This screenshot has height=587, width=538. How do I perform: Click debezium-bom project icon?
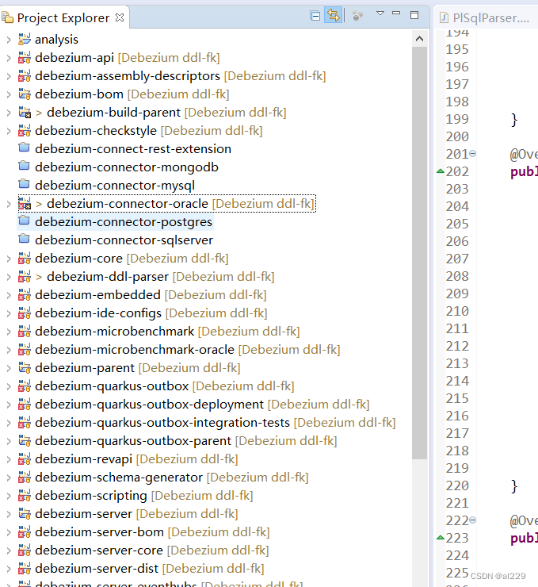[x=25, y=94]
